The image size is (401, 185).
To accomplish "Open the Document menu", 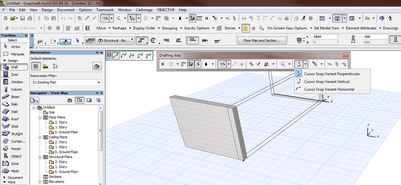I will click(66, 10).
